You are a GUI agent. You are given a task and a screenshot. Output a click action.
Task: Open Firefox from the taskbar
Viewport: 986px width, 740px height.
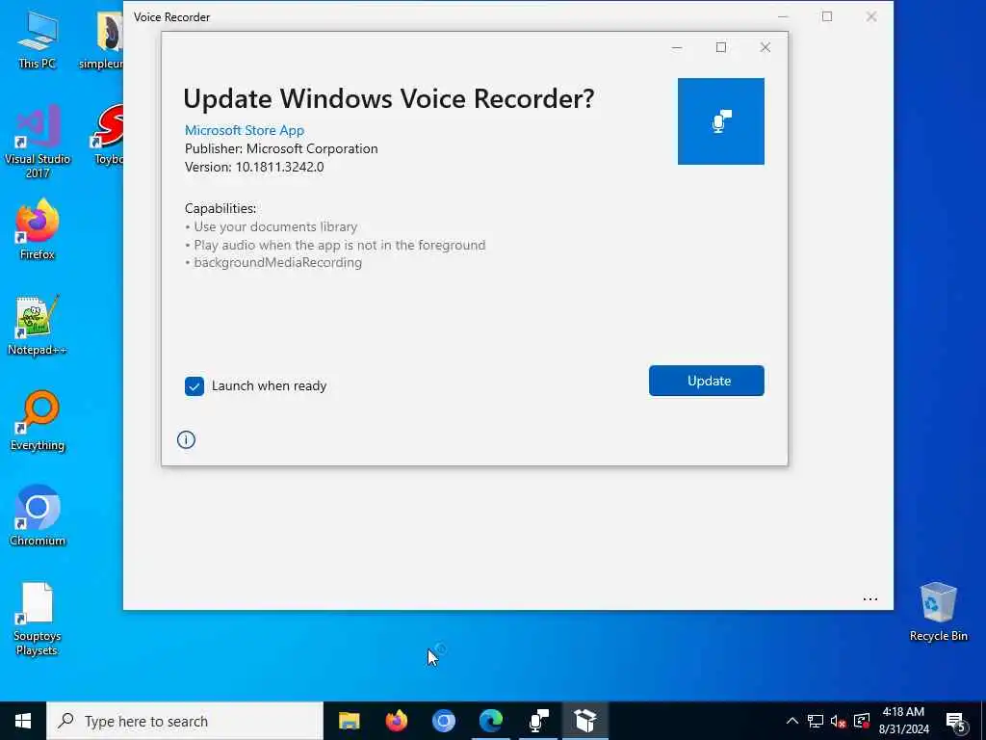[x=396, y=721]
